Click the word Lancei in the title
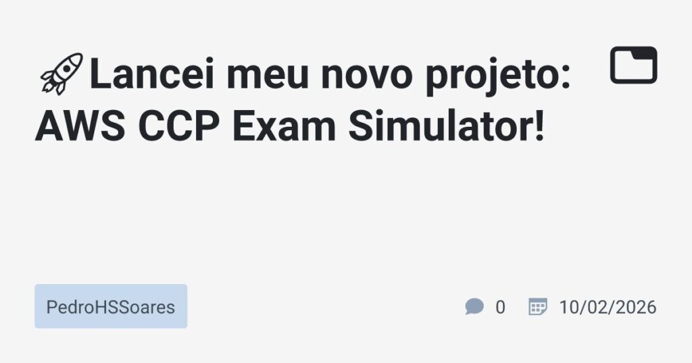The height and width of the screenshot is (363, 692). click(152, 74)
